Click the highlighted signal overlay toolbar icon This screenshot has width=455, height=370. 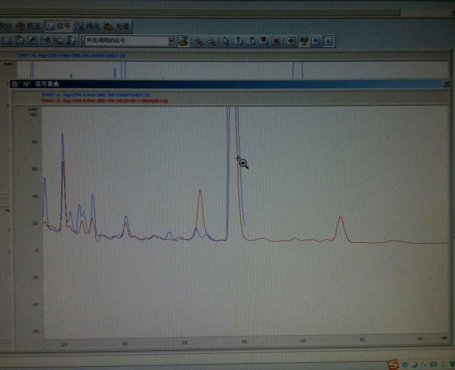[x=304, y=41]
